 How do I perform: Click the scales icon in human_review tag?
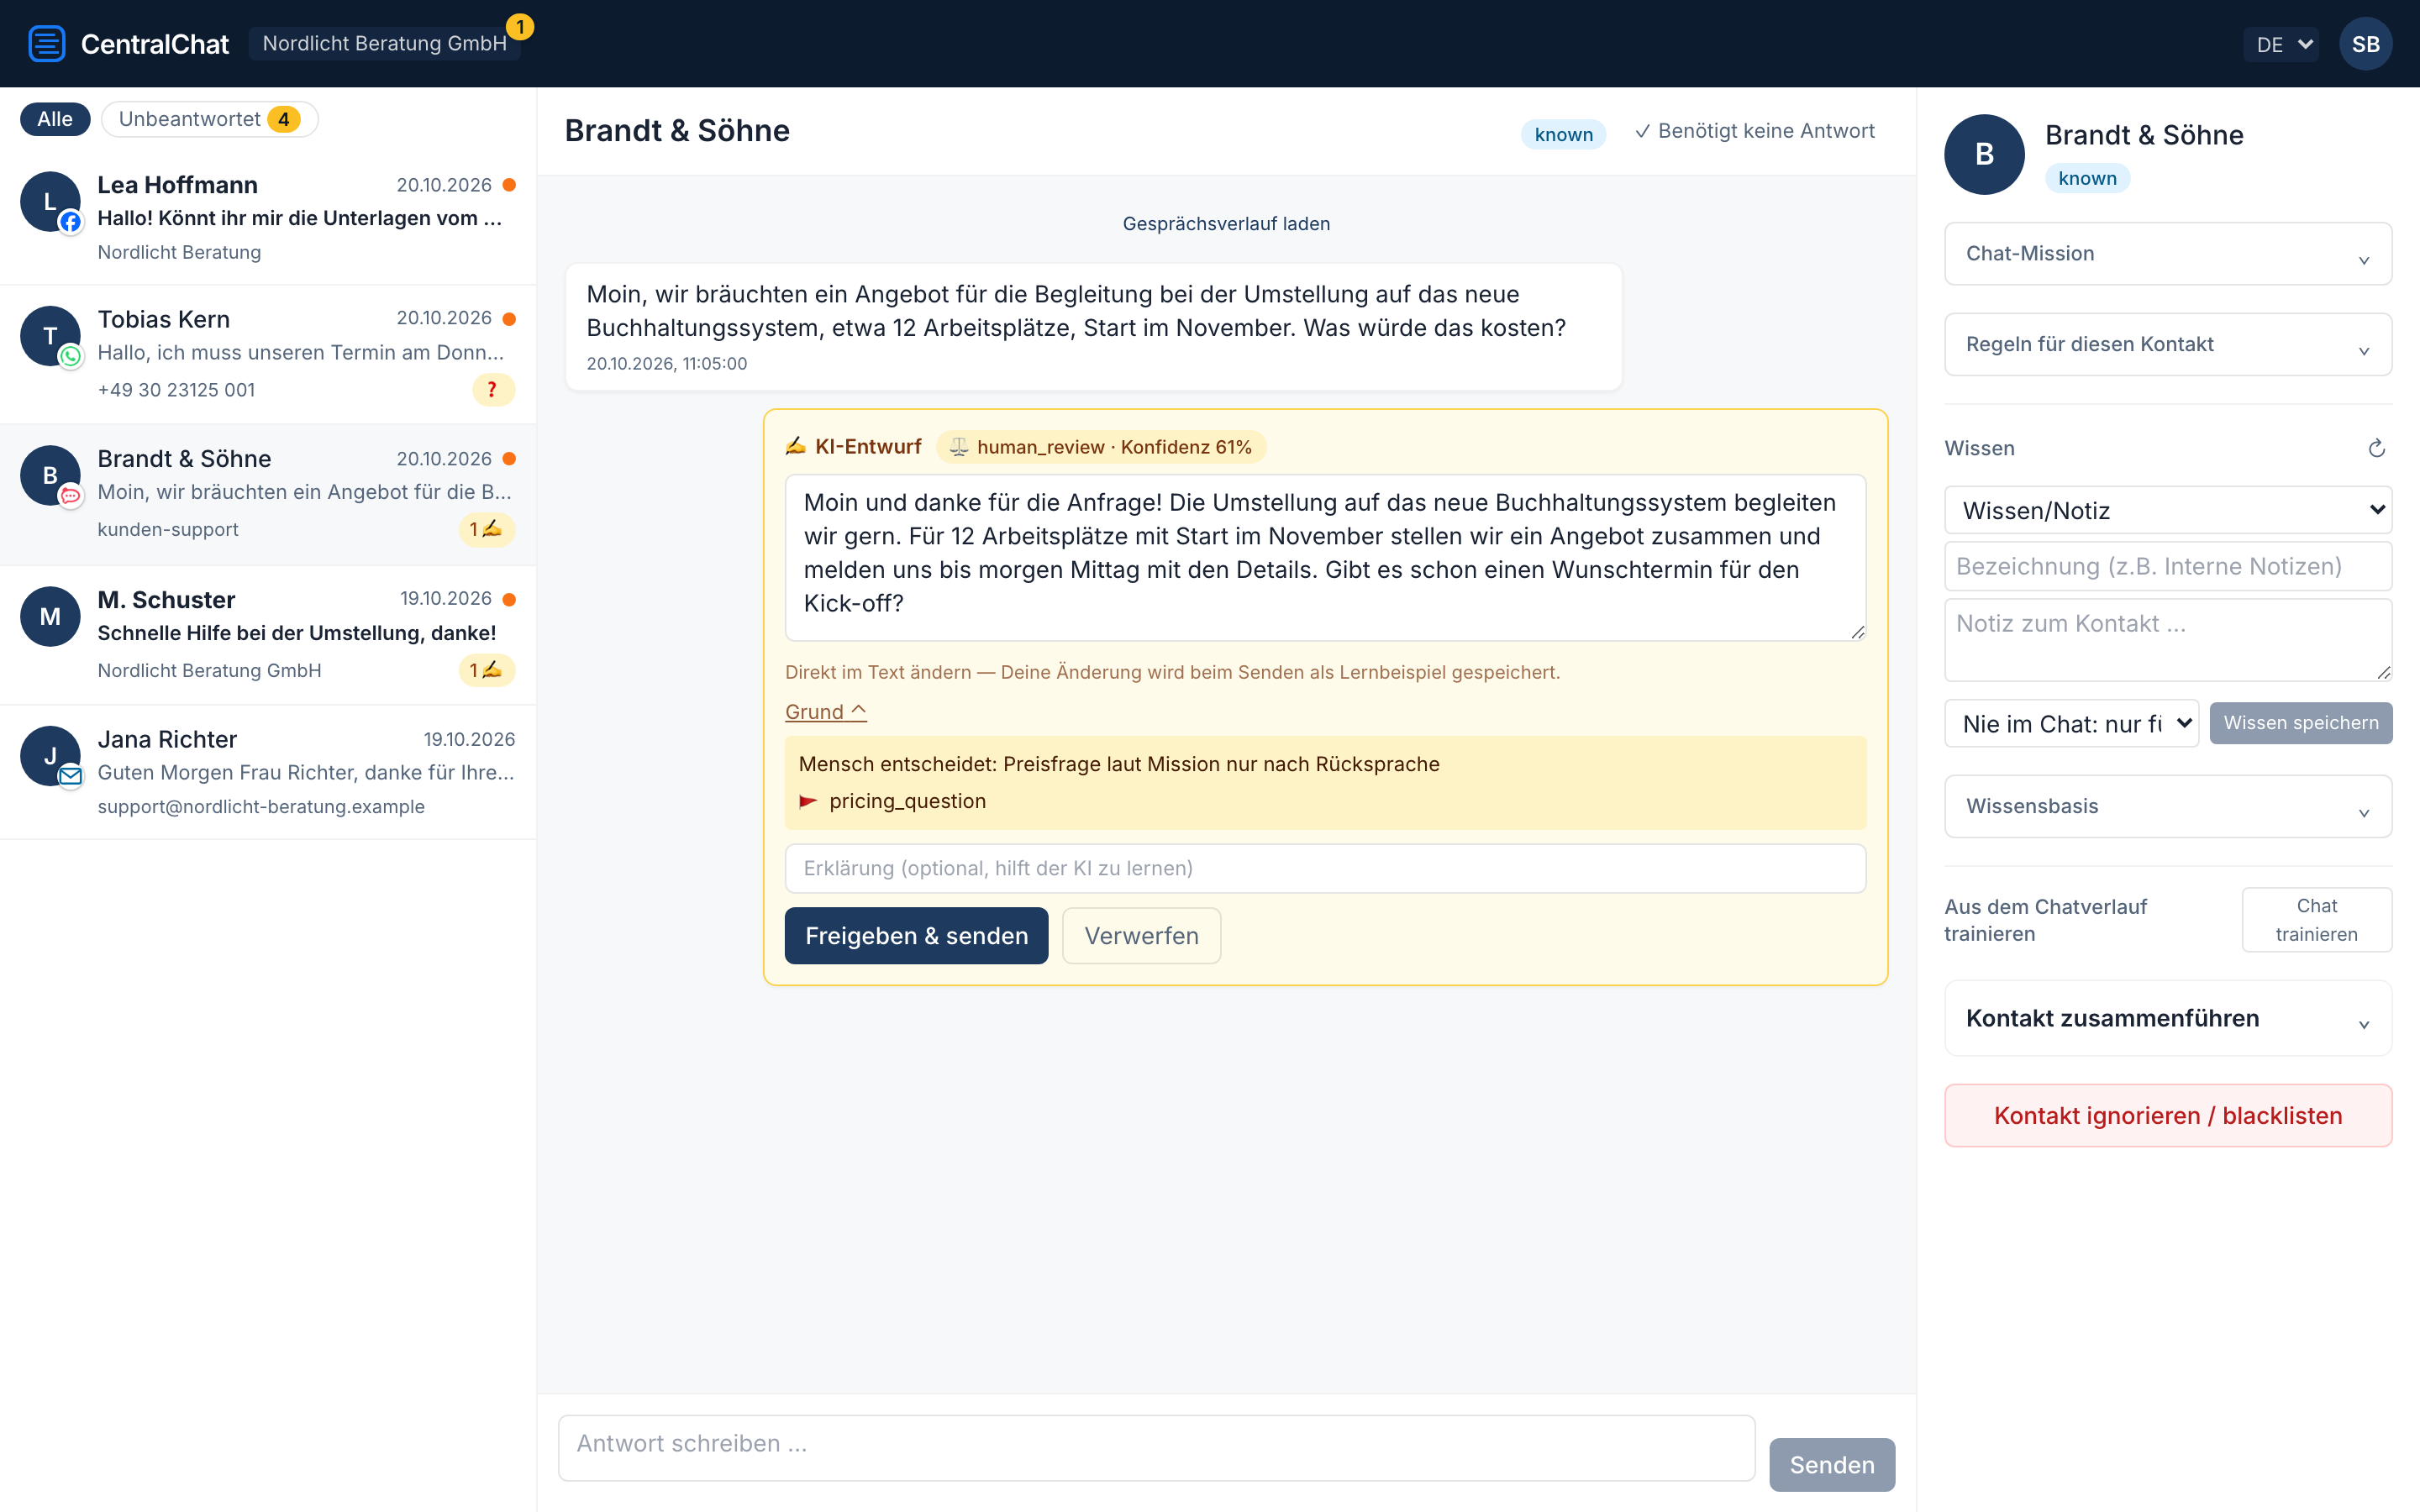pyautogui.click(x=959, y=447)
